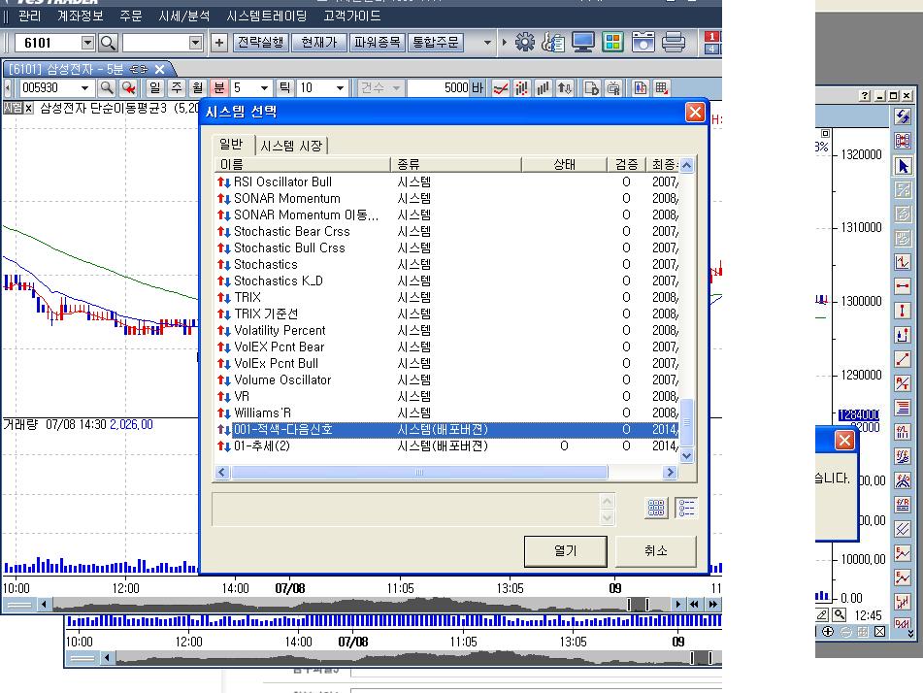Image resolution: width=923 pixels, height=693 pixels.
Task: Click the printer icon in top toolbar
Action: click(x=674, y=43)
